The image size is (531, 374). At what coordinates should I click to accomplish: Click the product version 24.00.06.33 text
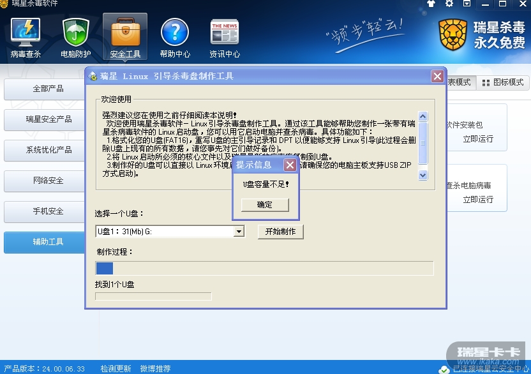44,369
